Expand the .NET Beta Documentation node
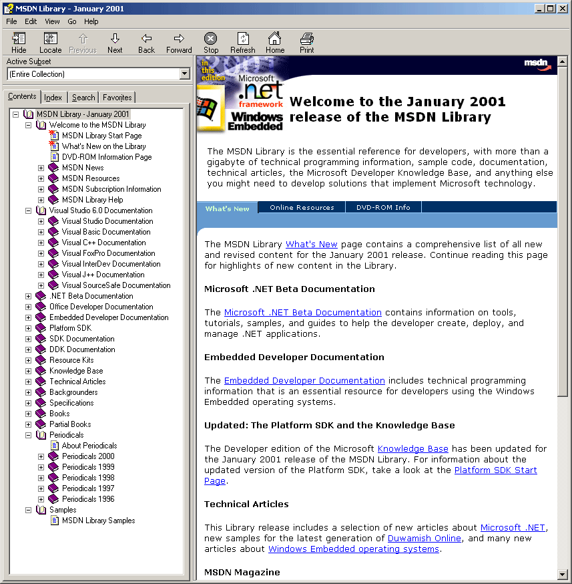Screen dimensions: 572x584 click(28, 296)
